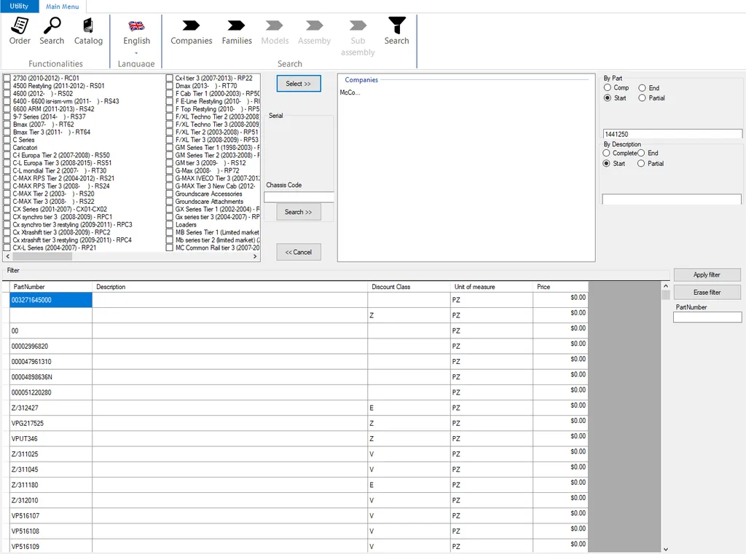Check 4500 Restyling (2011-2012) - RS01

7,86
